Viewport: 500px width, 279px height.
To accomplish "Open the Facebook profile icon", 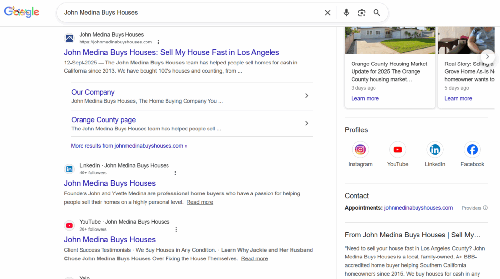I will point(472,150).
